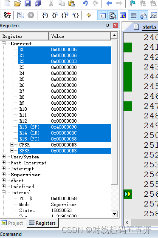The height and width of the screenshot is (238, 158).
Task: Expand Undefined register bank
Action: click(x=3, y=186)
